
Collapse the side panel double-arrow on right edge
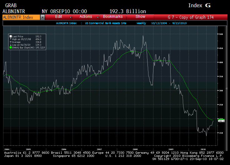point(227,89)
